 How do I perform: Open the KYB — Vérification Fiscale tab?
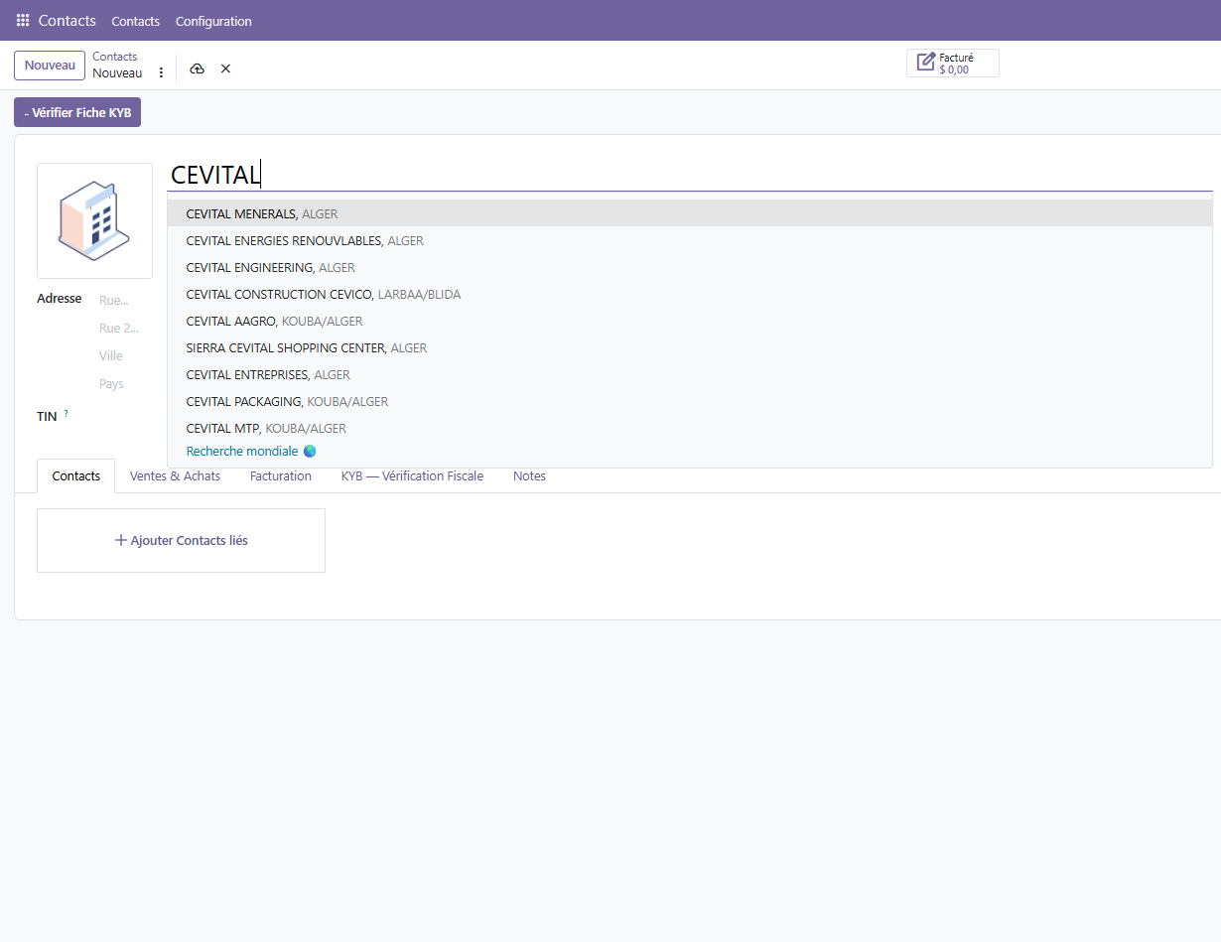pos(412,475)
